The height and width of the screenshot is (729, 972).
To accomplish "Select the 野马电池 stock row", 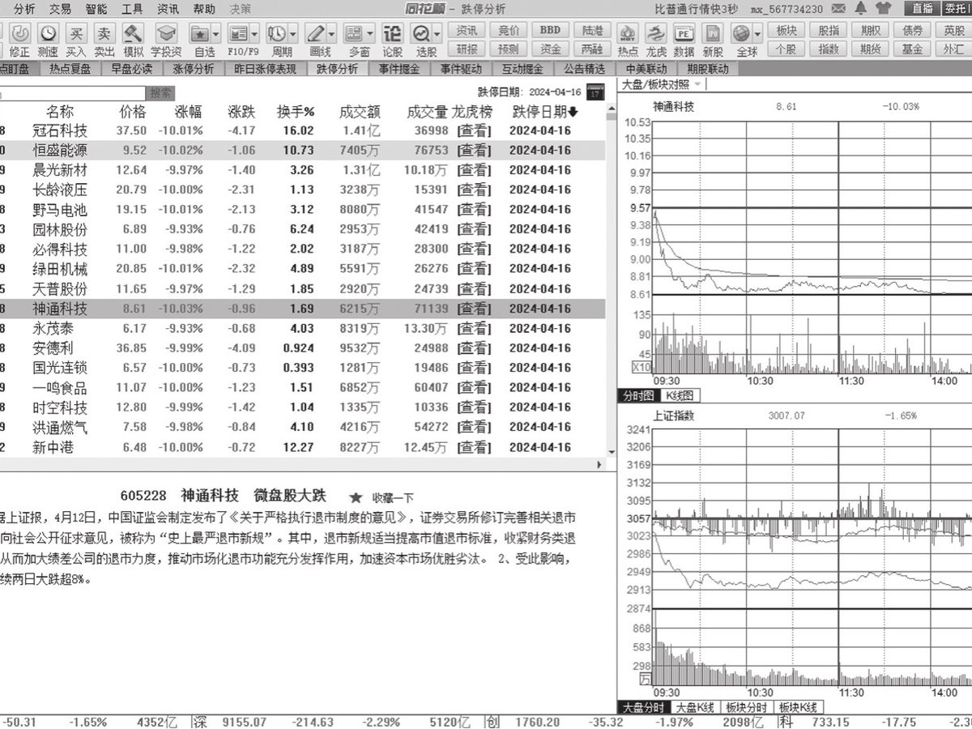I will click(x=302, y=209).
